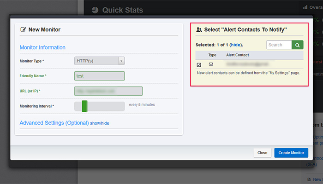The width and height of the screenshot is (323, 184).
Task: Click the email envelope type icon
Action: pyautogui.click(x=211, y=64)
